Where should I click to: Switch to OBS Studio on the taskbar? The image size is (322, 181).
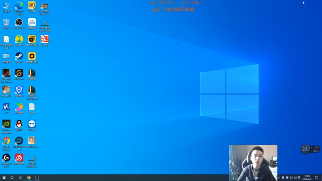pos(37,178)
